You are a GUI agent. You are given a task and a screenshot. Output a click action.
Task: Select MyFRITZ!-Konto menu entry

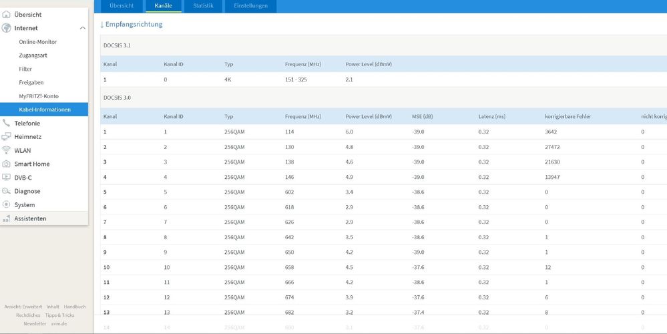click(39, 96)
